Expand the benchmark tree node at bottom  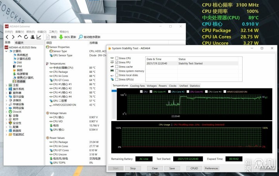click(7, 135)
